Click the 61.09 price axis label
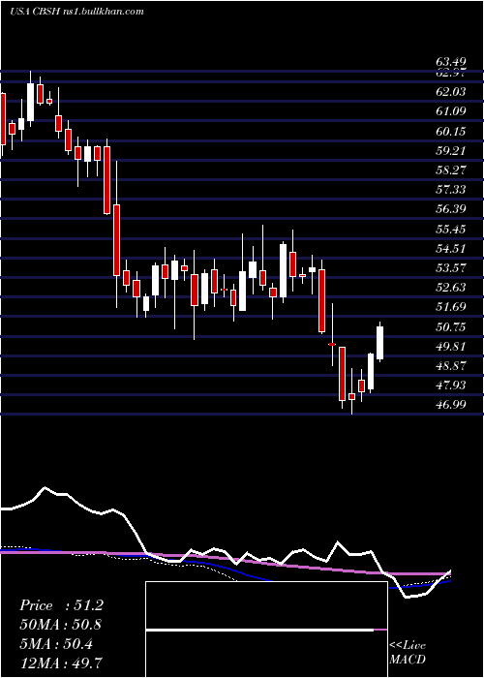 (450, 111)
